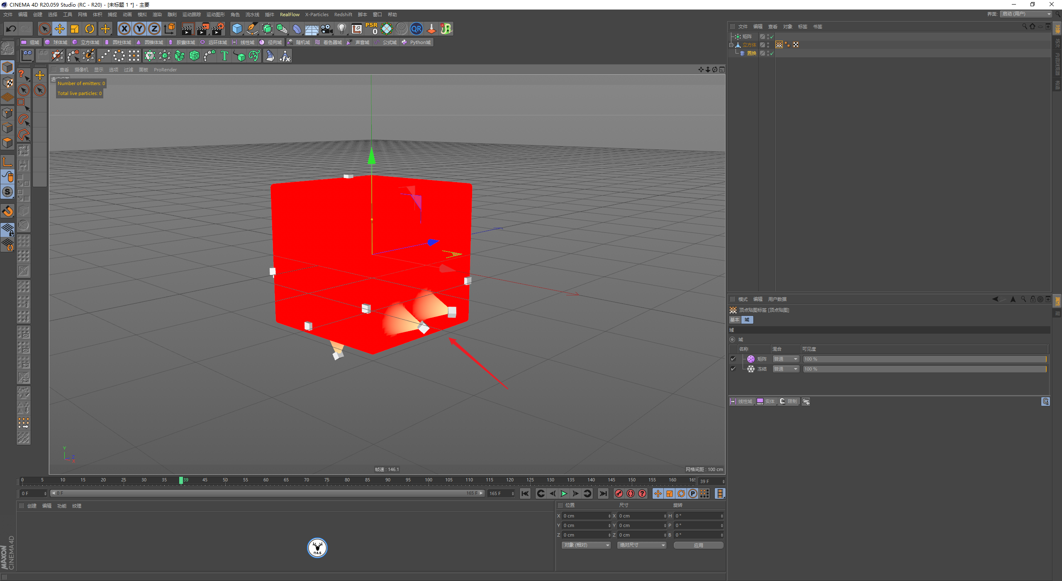Click the lock icon in attribute manager
Viewport: 1062px width, 581px height.
[x=1033, y=299]
